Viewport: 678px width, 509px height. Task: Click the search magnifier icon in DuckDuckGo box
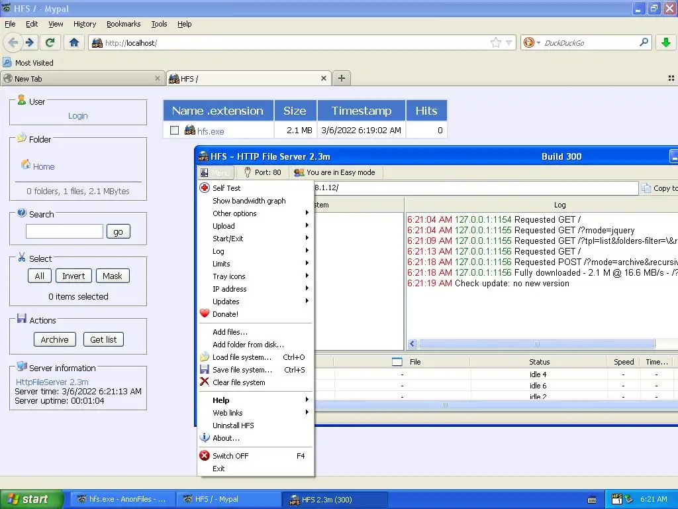coord(644,42)
